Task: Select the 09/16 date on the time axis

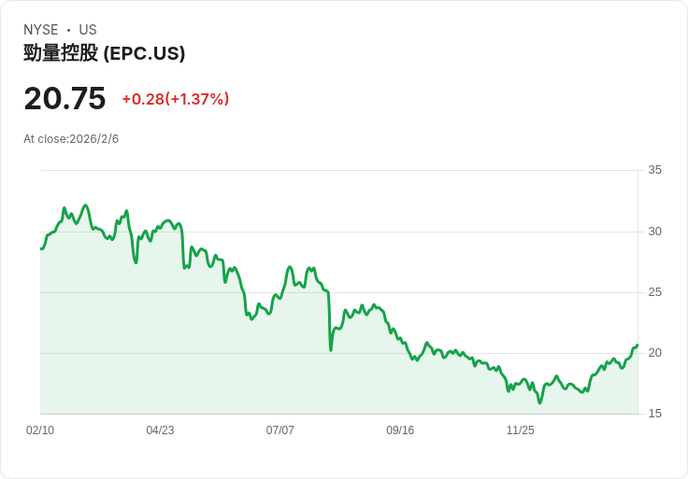Action: coord(400,430)
